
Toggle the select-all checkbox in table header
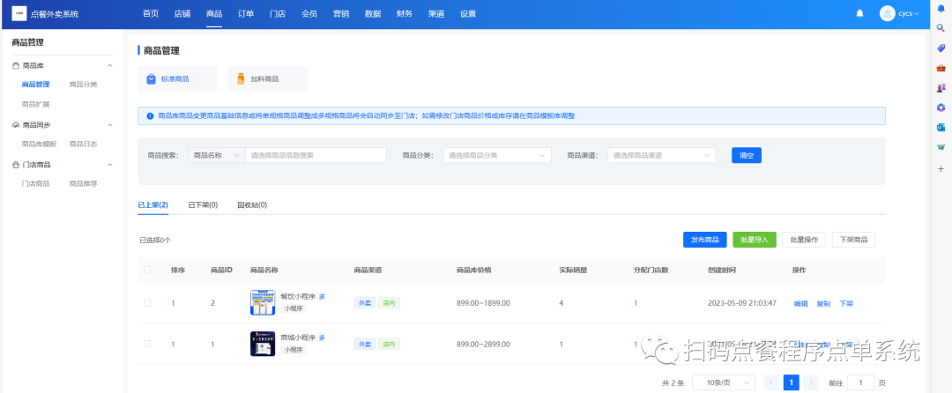tap(147, 270)
